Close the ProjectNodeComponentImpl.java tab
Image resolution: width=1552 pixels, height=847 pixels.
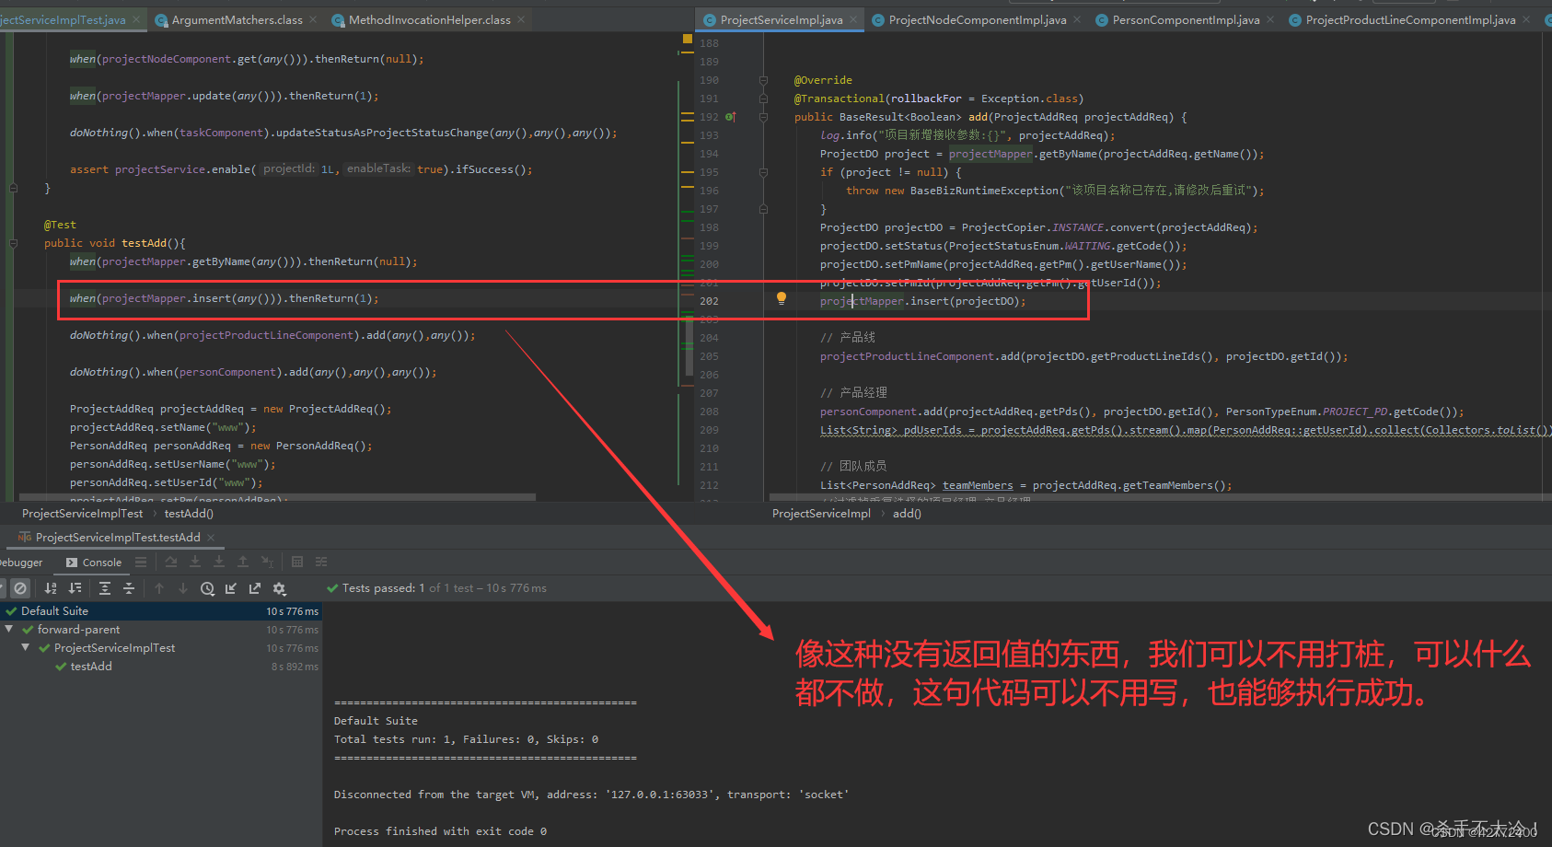[x=1077, y=19]
